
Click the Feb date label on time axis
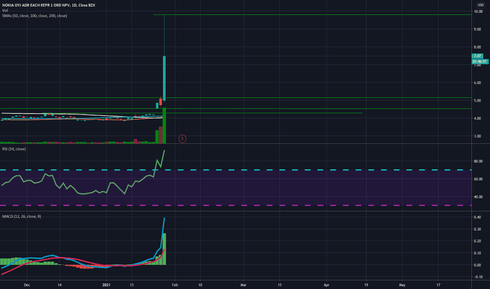pos(175,285)
